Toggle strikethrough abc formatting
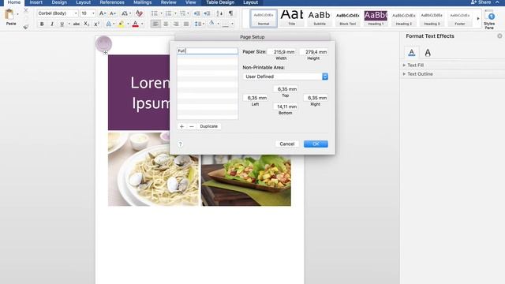The height and width of the screenshot is (284, 505). tap(77, 24)
